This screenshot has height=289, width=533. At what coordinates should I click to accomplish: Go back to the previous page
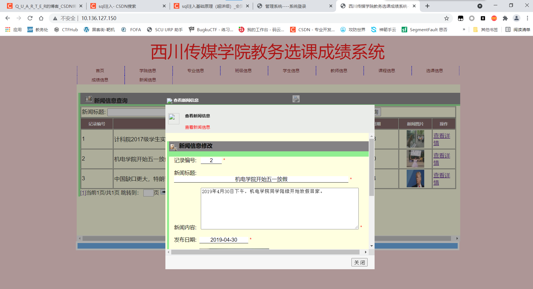click(8, 18)
